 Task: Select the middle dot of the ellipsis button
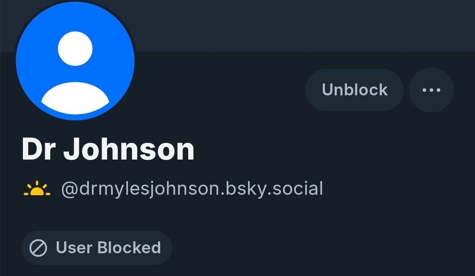[x=431, y=90]
